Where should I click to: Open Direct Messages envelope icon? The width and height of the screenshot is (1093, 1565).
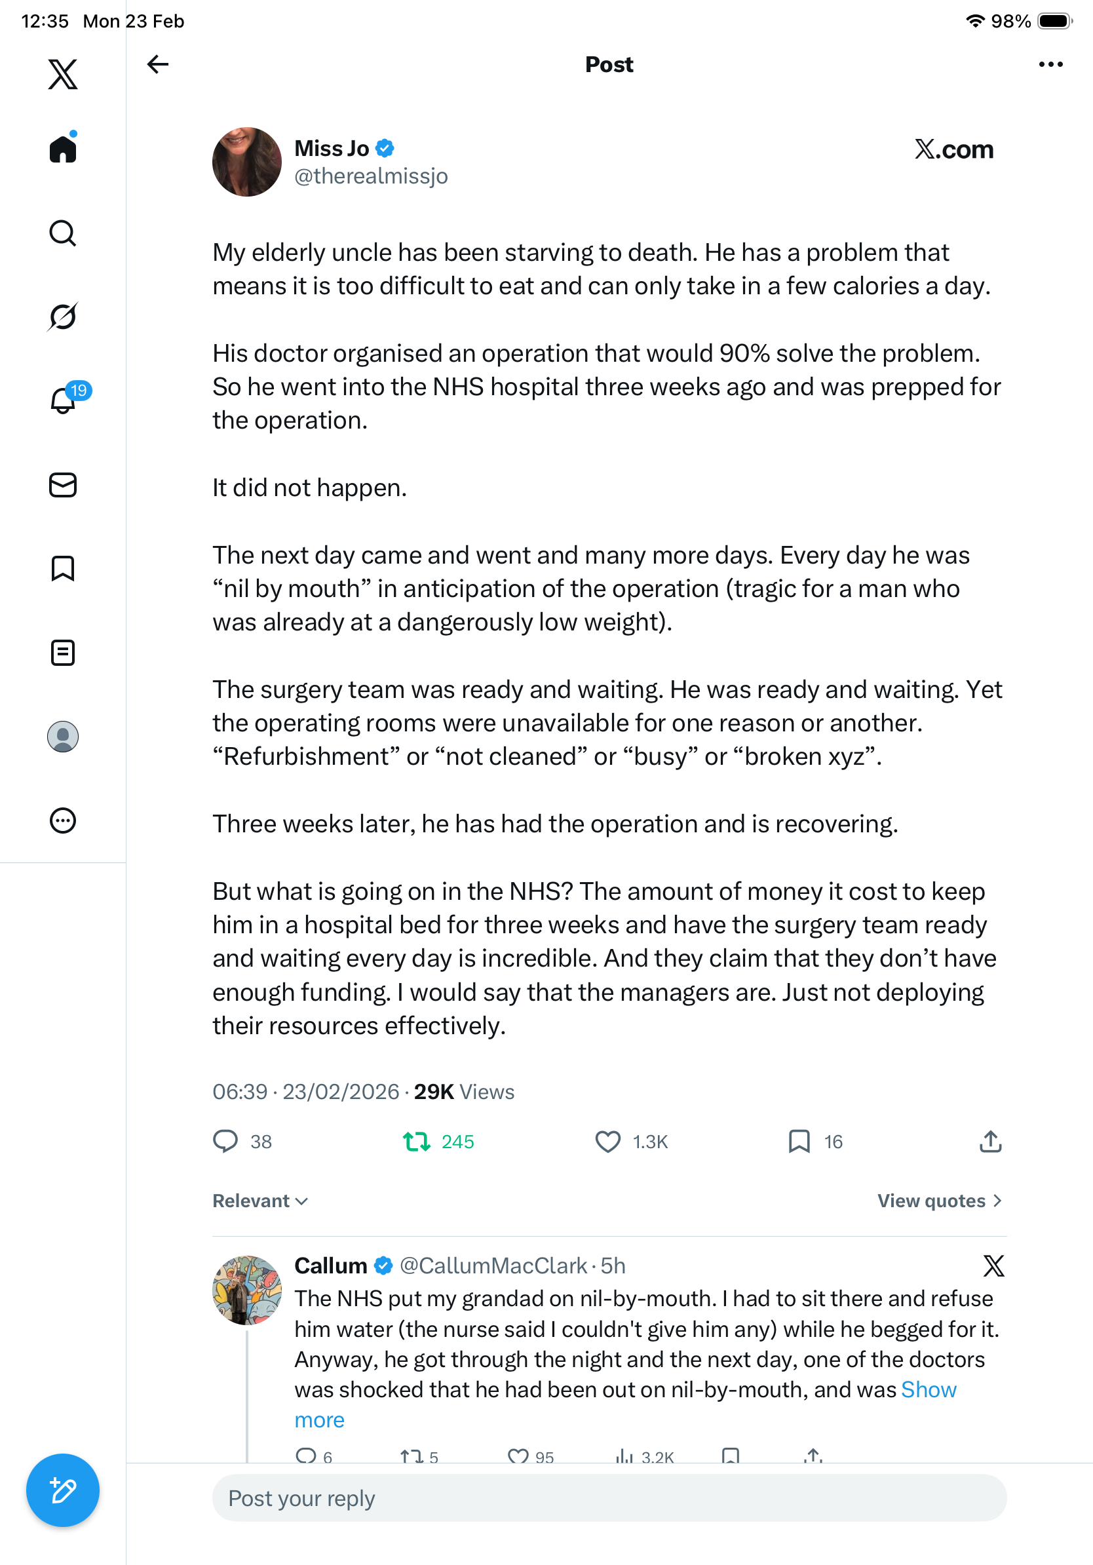pos(63,484)
